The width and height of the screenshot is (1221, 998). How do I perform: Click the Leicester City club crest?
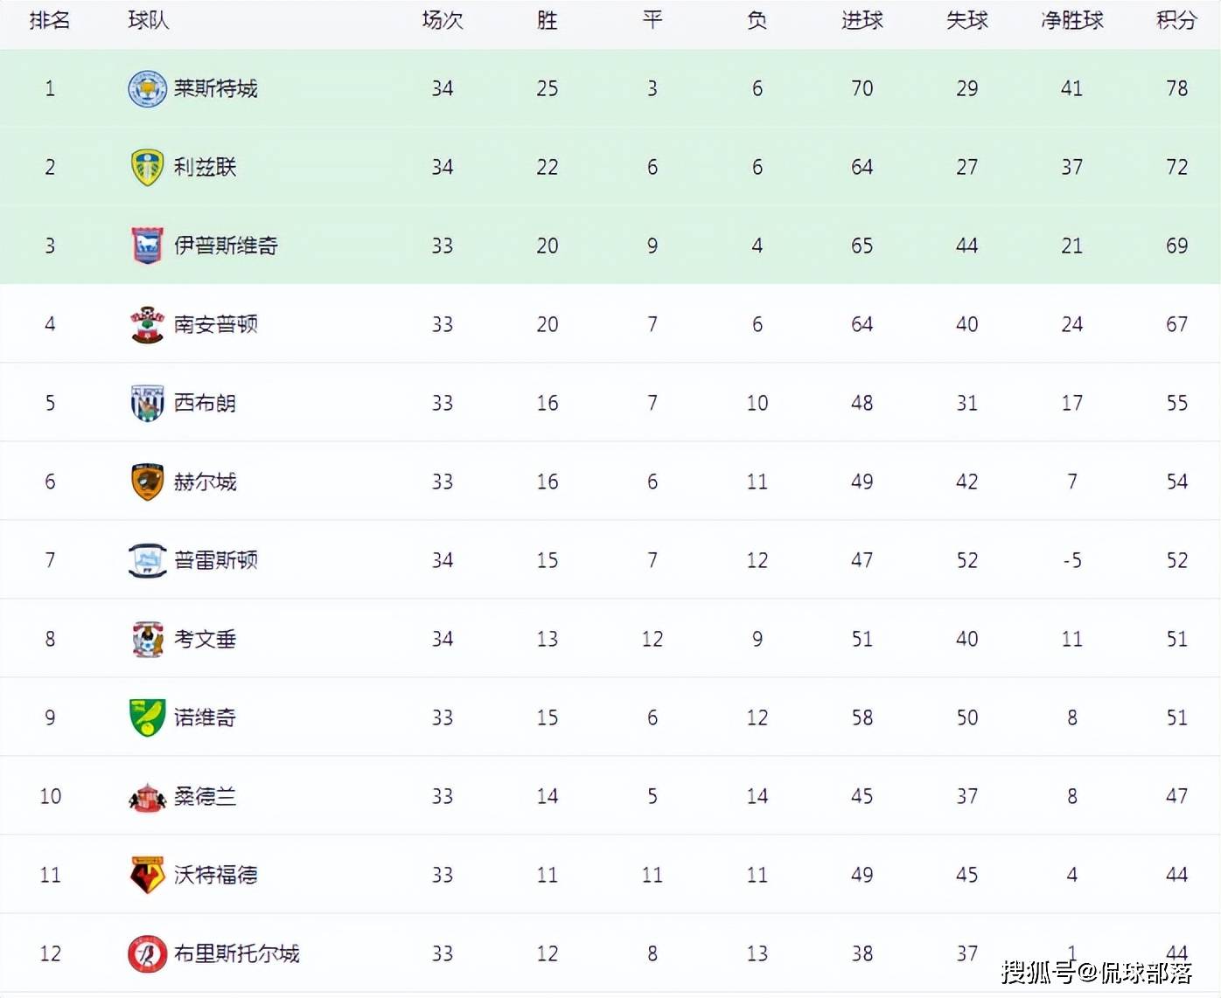(147, 89)
